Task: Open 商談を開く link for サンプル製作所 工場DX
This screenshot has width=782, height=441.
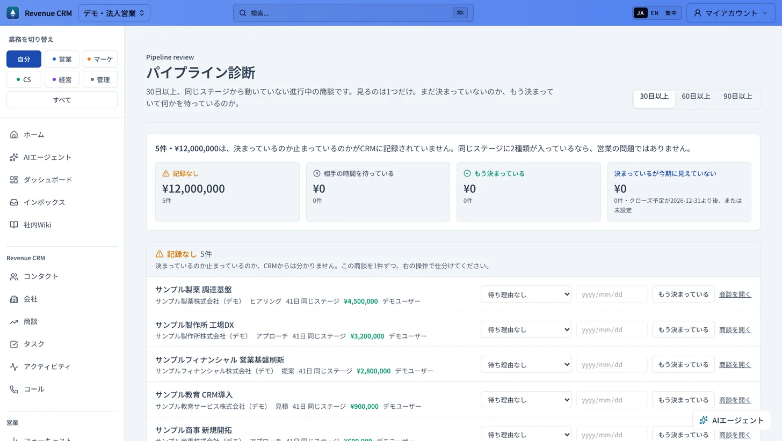Action: (735, 329)
